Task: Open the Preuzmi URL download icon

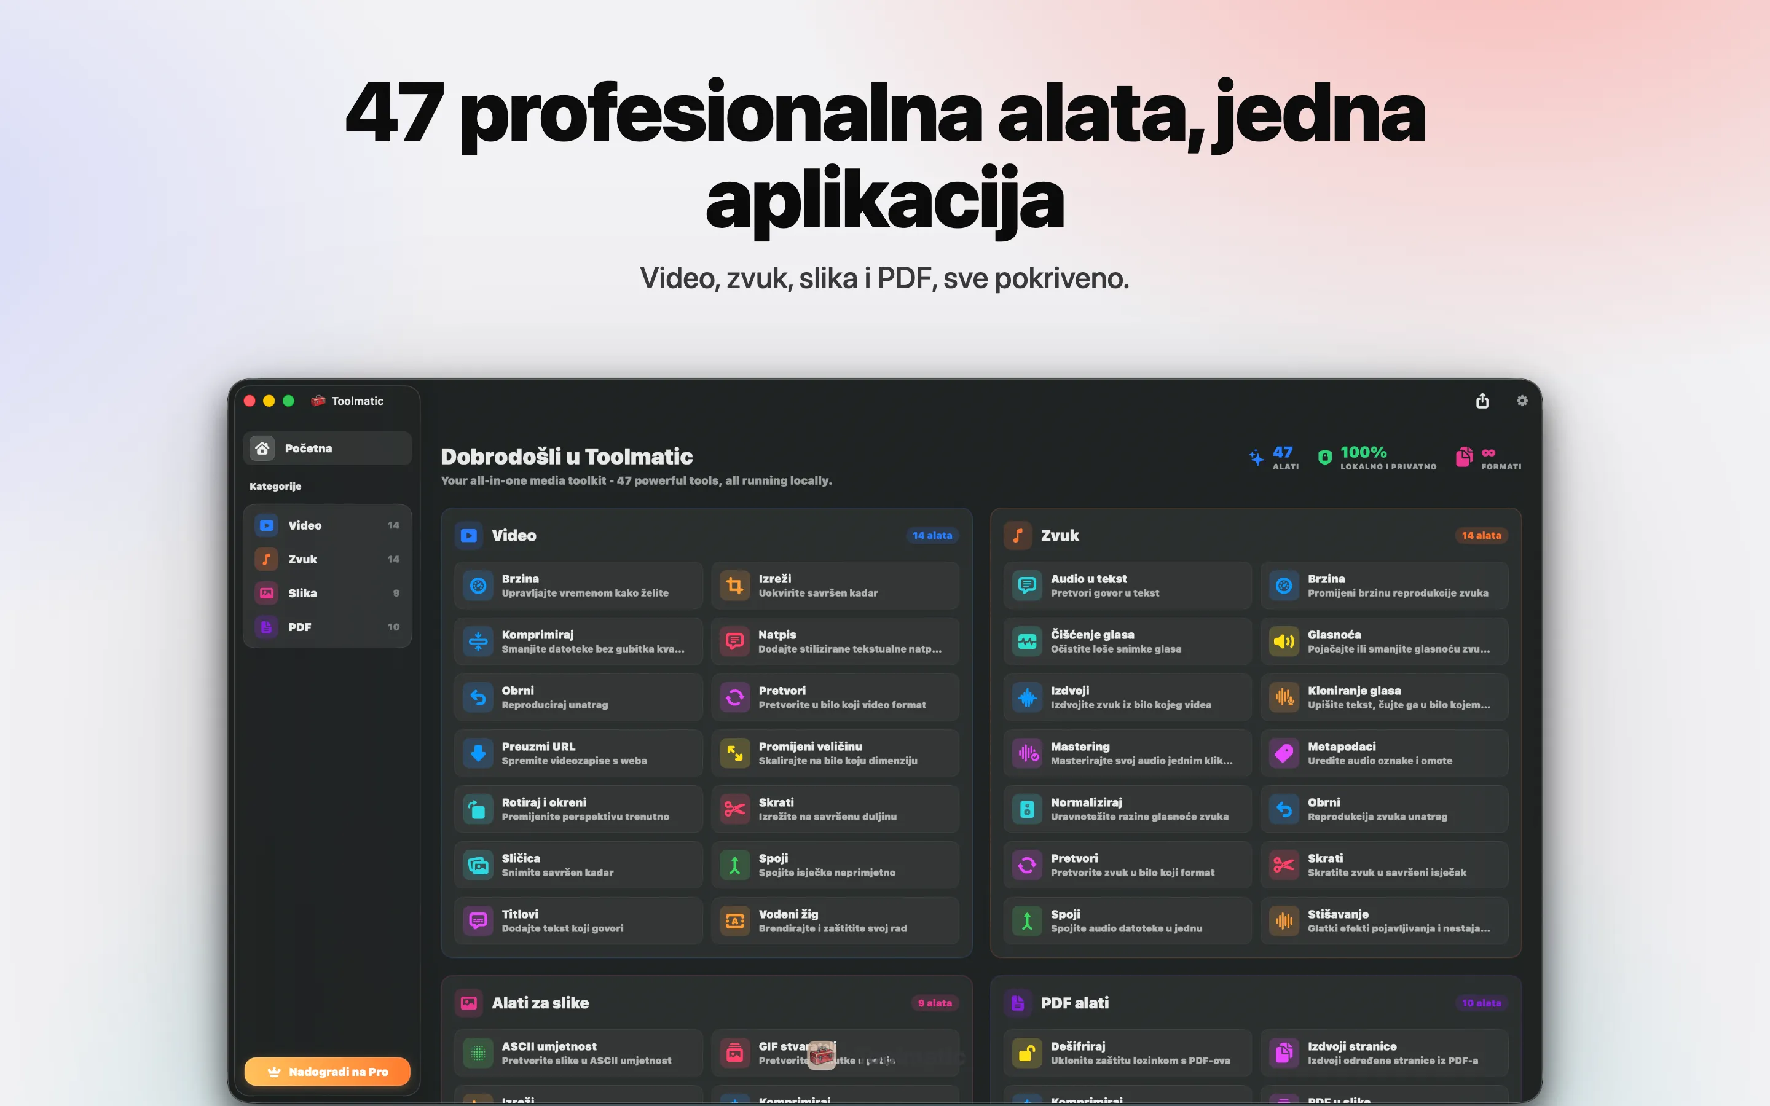Action: click(x=478, y=753)
